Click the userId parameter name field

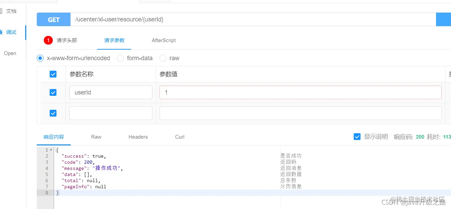pos(111,92)
